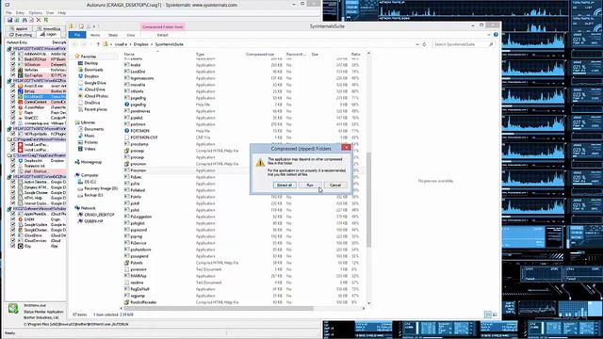Viewport: 603px width, 339px height.
Task: Close the Compressed (zipped) Folders dialog
Action: tap(346, 148)
